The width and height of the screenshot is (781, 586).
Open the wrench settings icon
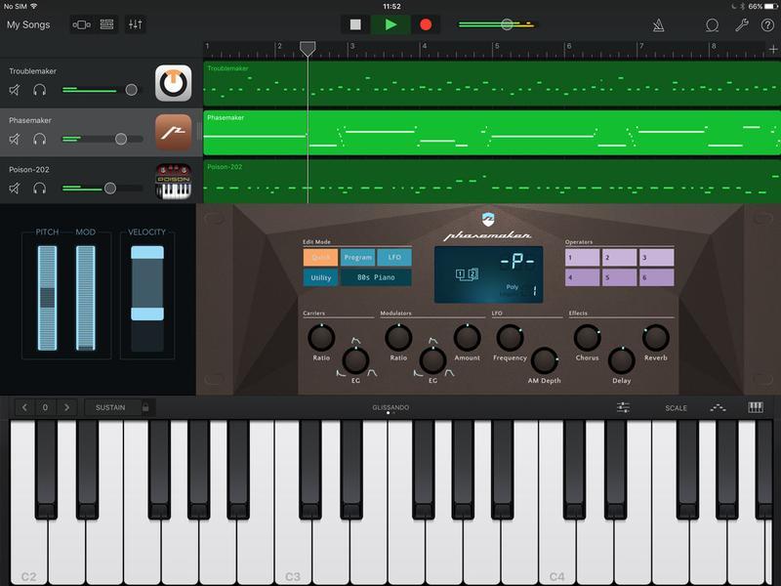click(x=742, y=24)
